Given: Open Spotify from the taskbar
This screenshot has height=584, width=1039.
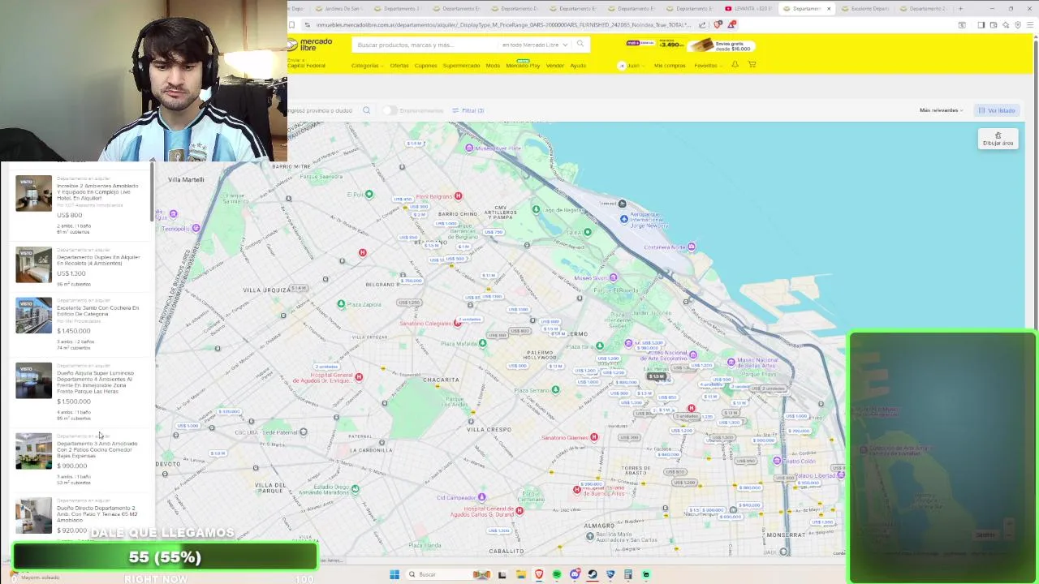Looking at the screenshot, I should point(557,574).
